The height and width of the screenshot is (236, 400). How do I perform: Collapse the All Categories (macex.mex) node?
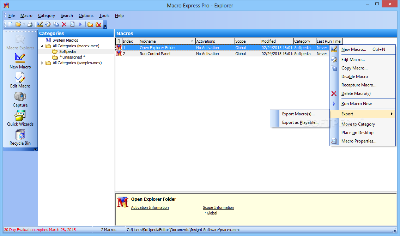tap(42, 46)
